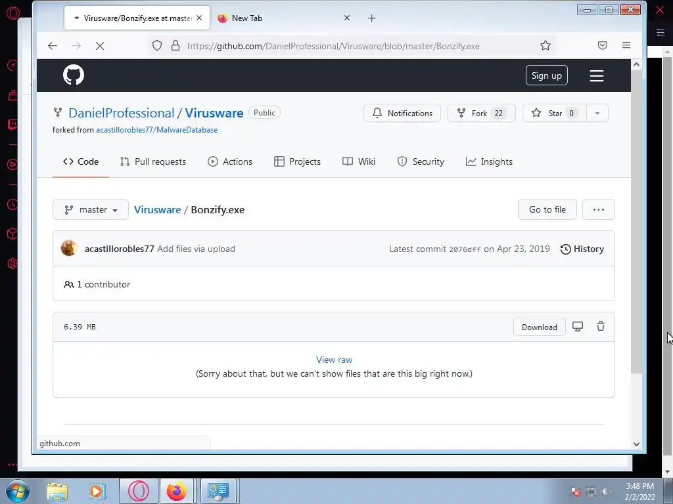This screenshot has width=673, height=504.
Task: Fork the repository
Action: point(481,113)
